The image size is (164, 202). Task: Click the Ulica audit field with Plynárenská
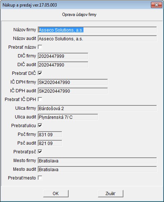pos(68,117)
